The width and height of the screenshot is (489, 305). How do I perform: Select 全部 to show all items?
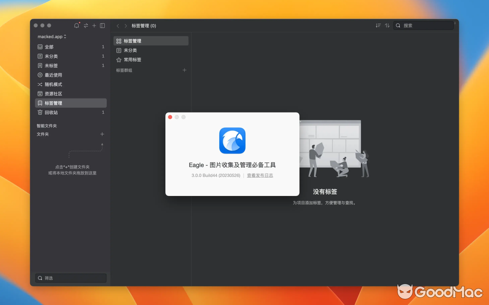(x=49, y=47)
